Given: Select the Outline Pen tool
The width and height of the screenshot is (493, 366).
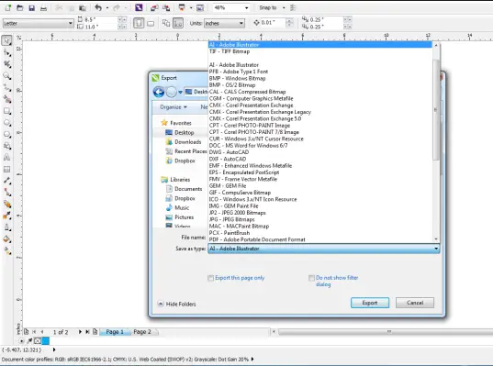Looking at the screenshot, I should [7, 227].
